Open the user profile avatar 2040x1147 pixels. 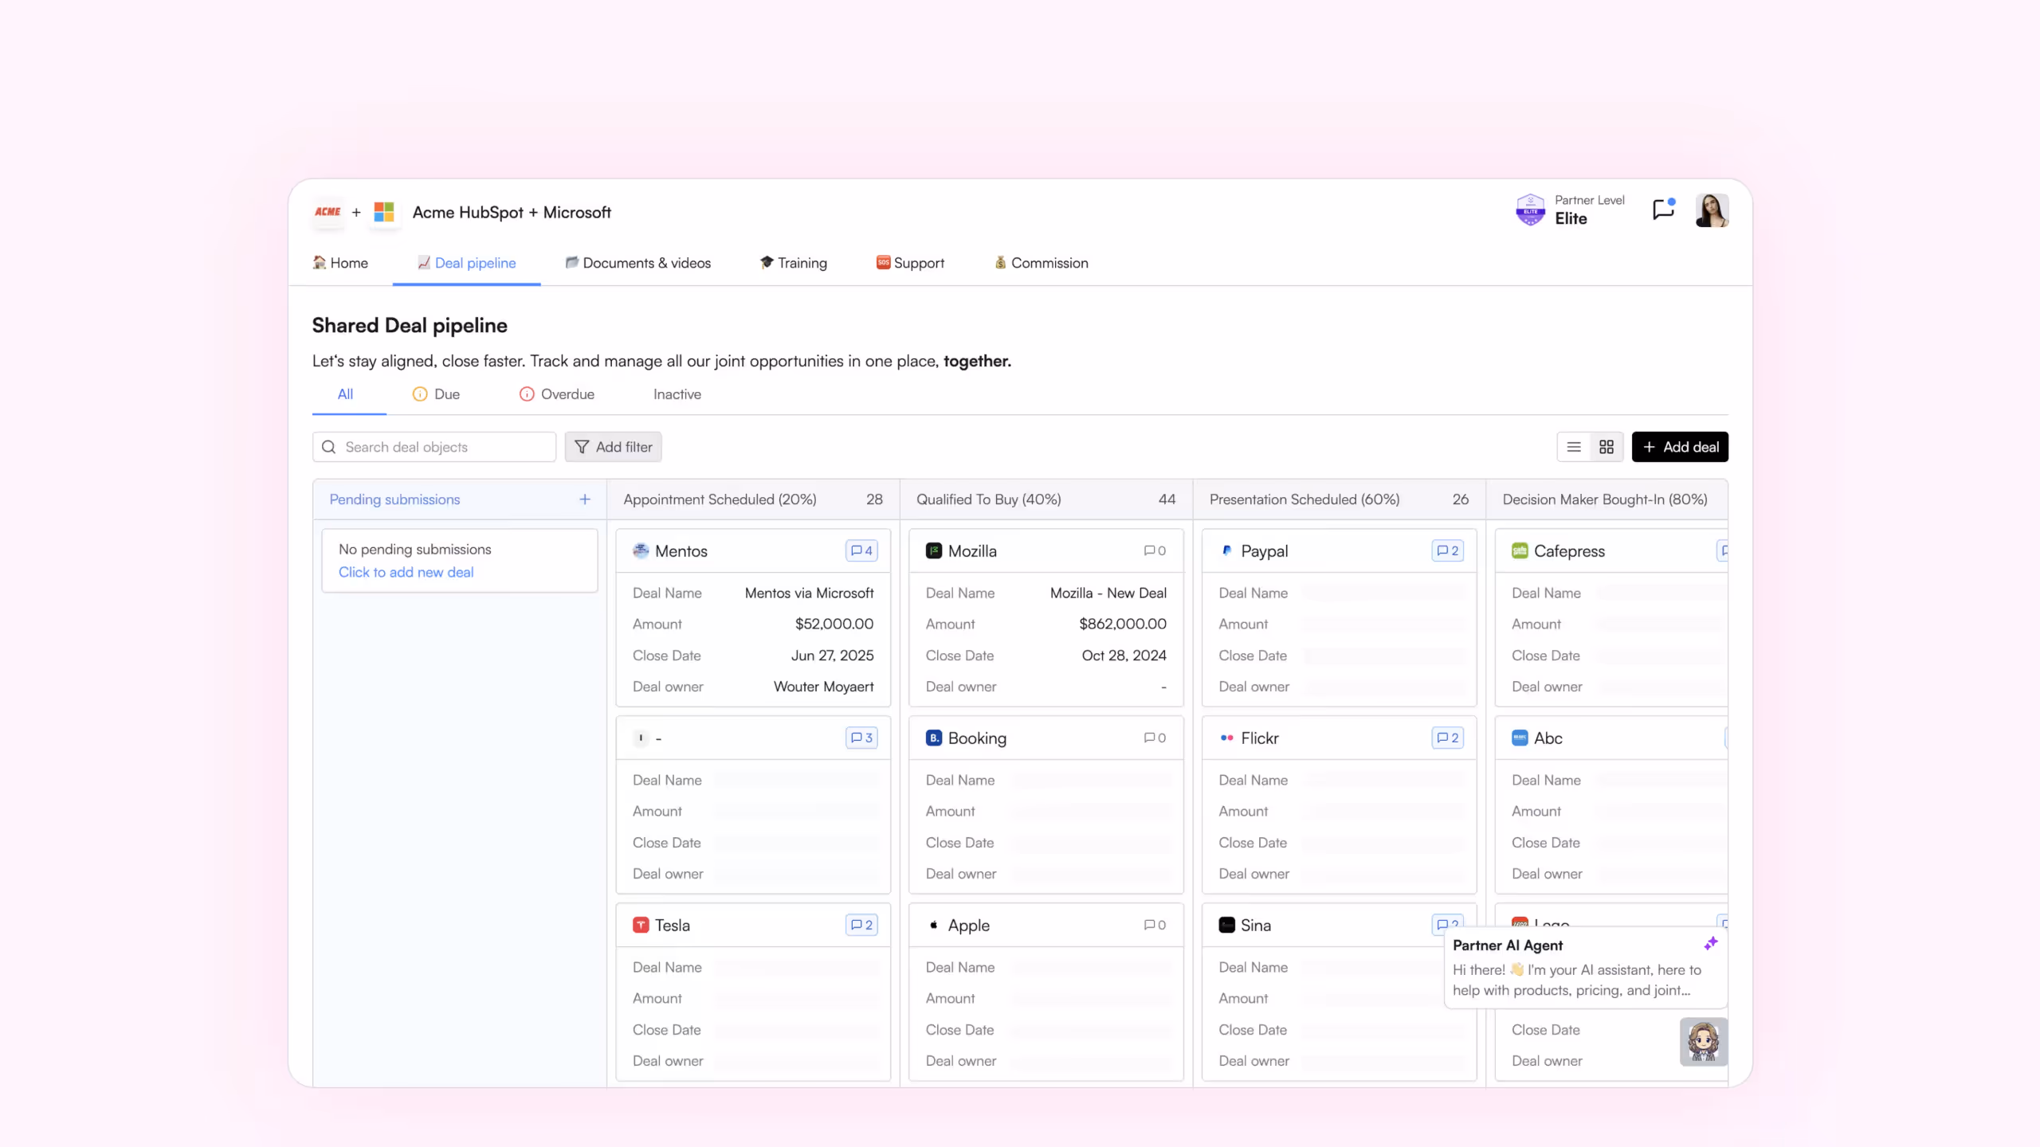1712,210
